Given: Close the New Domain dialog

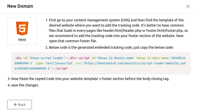Looking at the screenshot, I should pos(188,6).
